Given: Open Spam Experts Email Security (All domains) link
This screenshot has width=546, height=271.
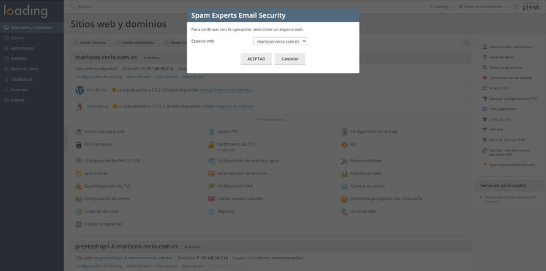Looking at the screenshot, I should tap(509, 199).
